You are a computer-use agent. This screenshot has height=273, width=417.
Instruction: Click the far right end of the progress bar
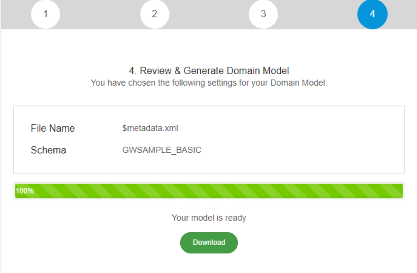tap(400, 191)
